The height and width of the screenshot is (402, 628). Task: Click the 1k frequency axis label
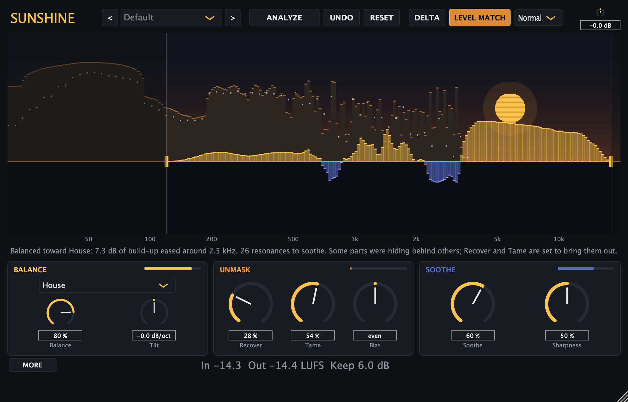pos(355,239)
